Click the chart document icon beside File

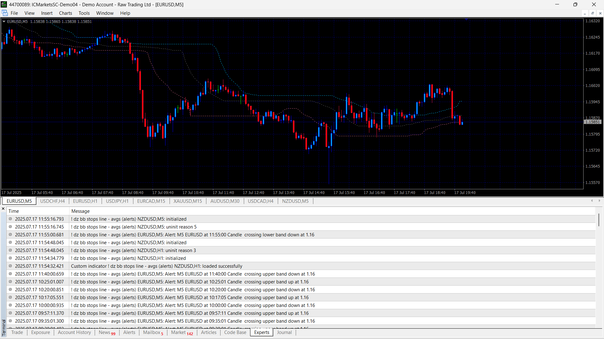click(5, 13)
